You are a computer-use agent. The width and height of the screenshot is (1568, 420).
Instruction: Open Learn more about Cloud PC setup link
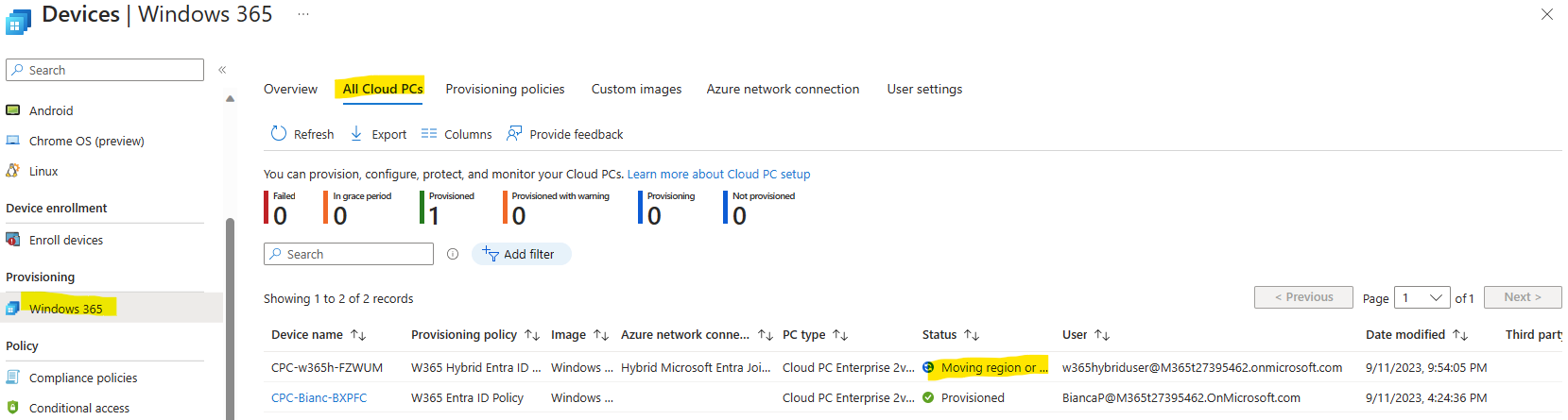tap(718, 174)
